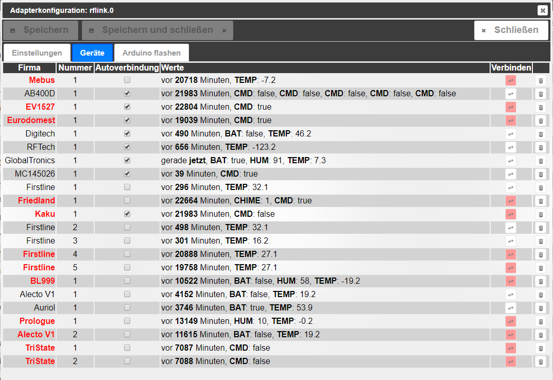Delete the Mebus device with trash icon
Screen dimensions: 553x380
[x=540, y=80]
